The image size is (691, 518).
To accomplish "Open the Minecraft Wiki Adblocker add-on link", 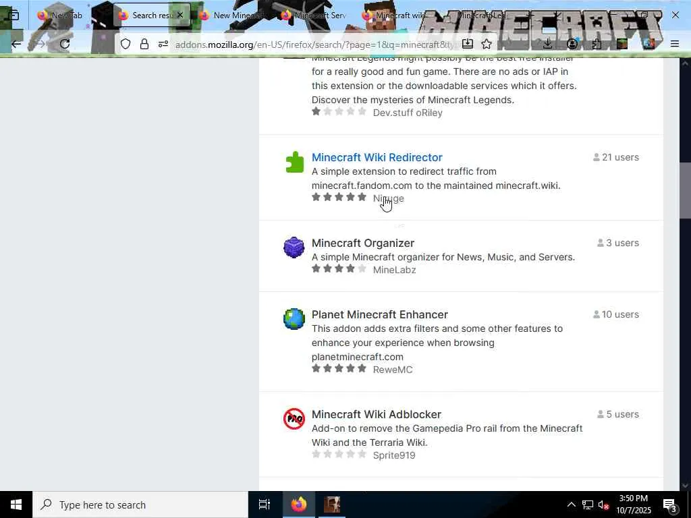I will click(x=377, y=415).
